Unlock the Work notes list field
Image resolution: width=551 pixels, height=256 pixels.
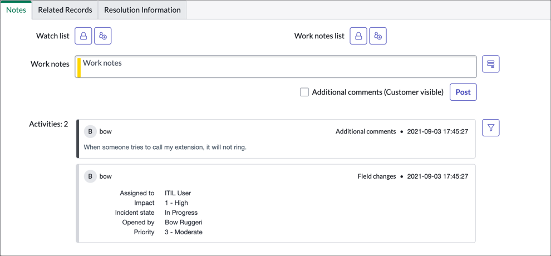pos(358,36)
